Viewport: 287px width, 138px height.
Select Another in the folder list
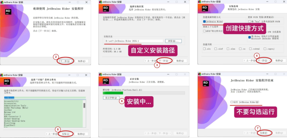[8, 110]
